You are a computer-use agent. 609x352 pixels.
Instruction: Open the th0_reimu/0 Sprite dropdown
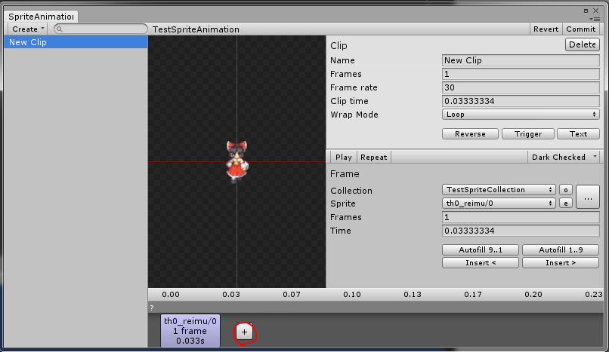click(x=499, y=203)
